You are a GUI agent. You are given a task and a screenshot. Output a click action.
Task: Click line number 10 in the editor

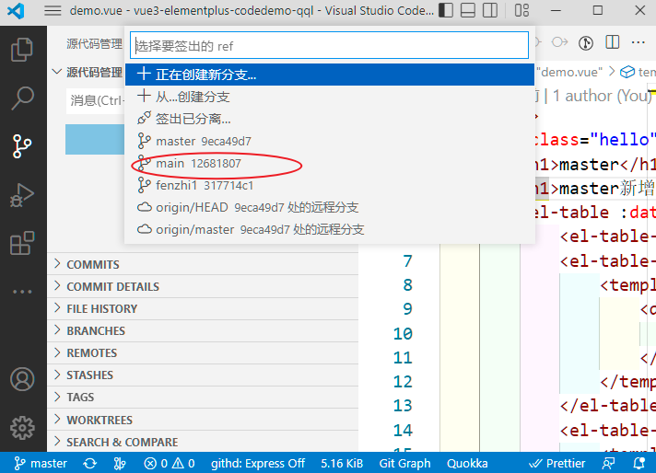[403, 334]
